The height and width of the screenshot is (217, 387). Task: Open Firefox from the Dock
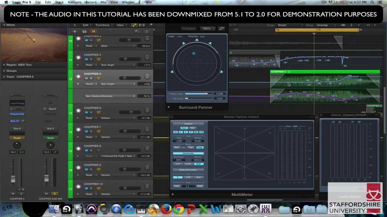pyautogui.click(x=166, y=209)
